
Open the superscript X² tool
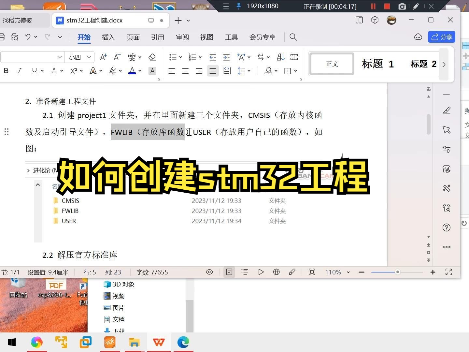(x=74, y=71)
